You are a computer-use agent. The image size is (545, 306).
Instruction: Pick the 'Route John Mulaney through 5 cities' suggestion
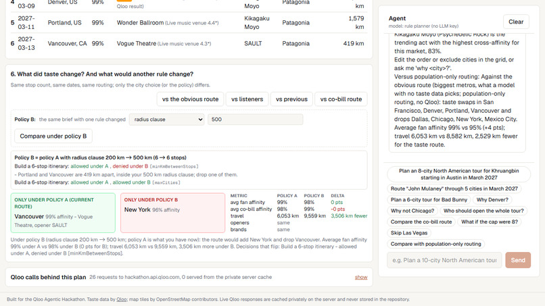454,188
